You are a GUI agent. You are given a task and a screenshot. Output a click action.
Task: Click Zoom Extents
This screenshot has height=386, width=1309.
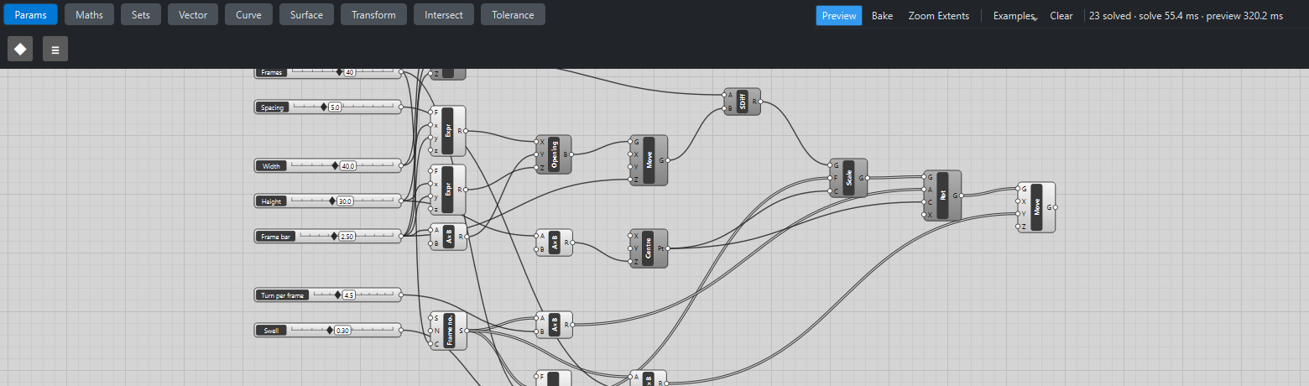[x=938, y=15]
